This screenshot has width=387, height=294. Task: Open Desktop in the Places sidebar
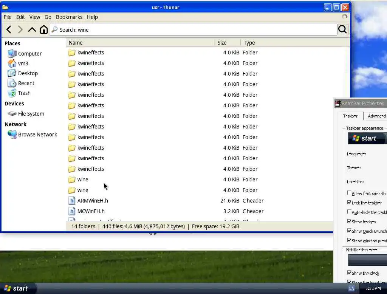tap(28, 73)
